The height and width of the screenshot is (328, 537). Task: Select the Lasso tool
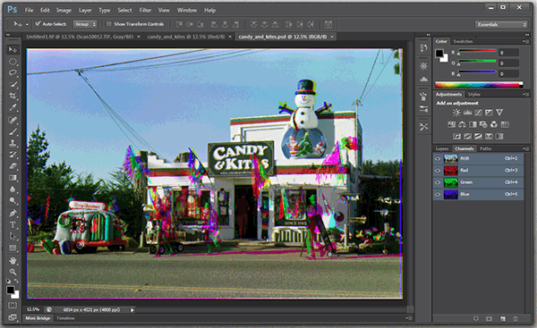[x=13, y=73]
